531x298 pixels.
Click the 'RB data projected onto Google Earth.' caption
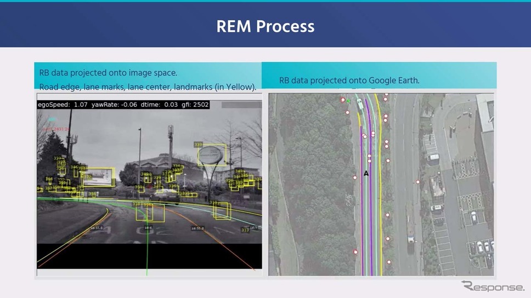pos(349,81)
